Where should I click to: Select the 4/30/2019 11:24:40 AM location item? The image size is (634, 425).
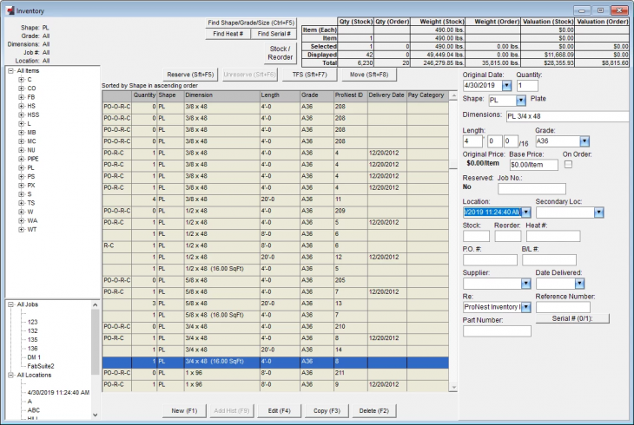pos(58,393)
